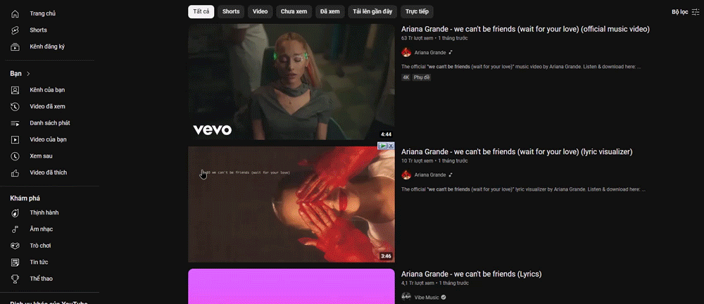Select the Shorts filter chip
704x304 pixels.
click(231, 12)
